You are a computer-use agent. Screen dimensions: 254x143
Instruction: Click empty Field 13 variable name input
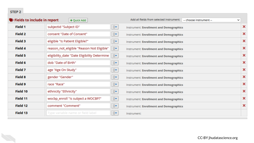pyautogui.click(x=78, y=113)
